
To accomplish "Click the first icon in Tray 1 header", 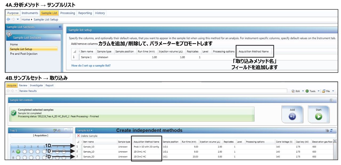I will point(55,130).
